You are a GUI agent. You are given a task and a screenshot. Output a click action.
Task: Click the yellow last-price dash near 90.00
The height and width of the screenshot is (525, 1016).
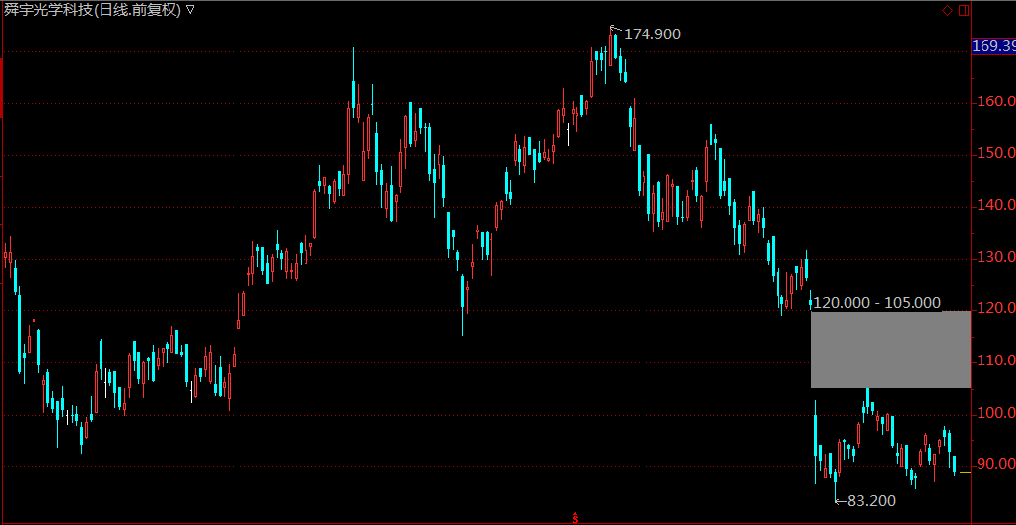(964, 473)
